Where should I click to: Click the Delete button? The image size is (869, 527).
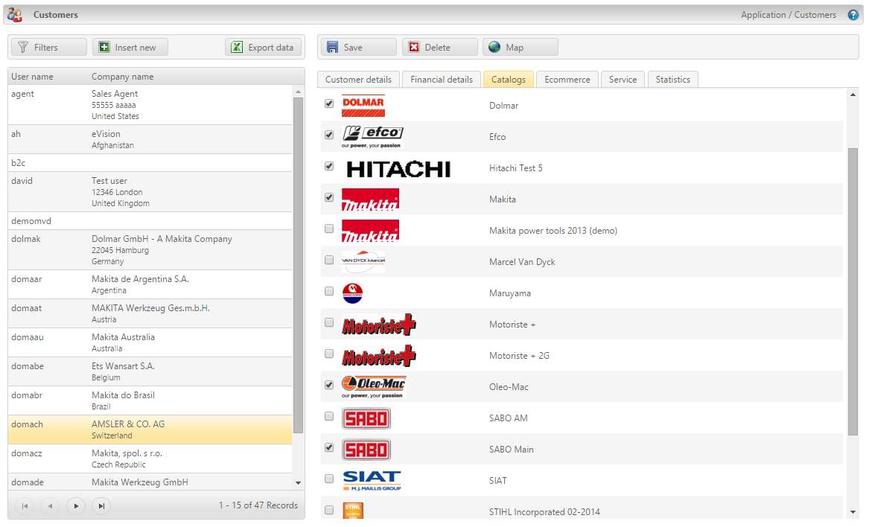439,47
